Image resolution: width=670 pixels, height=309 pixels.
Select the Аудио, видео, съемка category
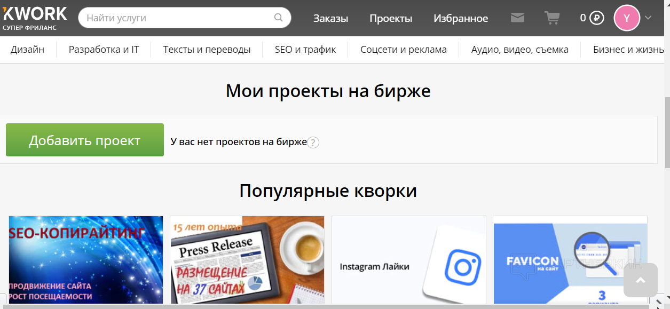[x=519, y=50]
